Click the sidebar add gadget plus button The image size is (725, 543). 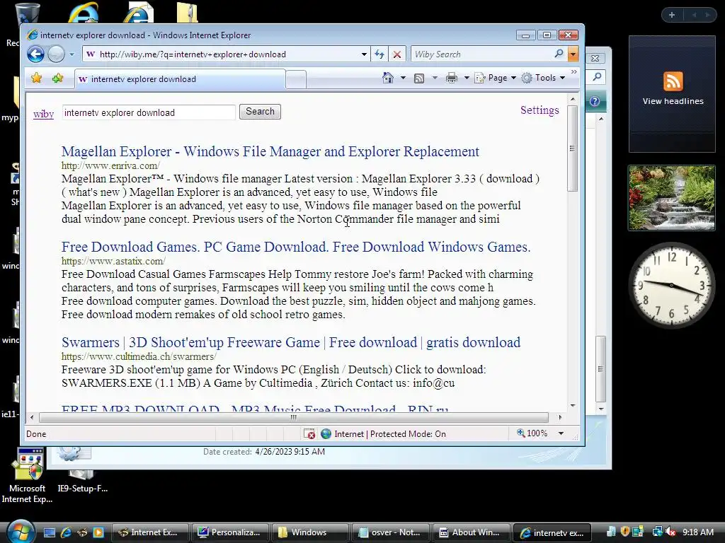(672, 15)
